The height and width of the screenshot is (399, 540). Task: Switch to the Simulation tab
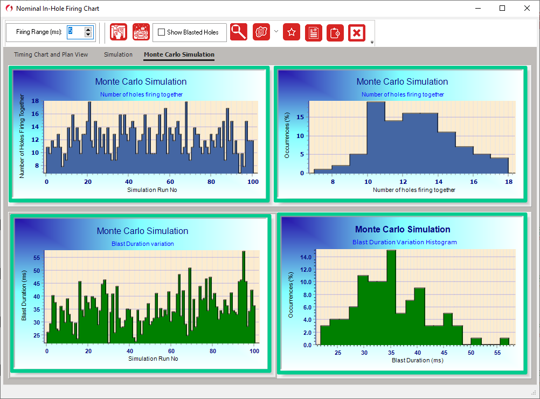point(118,54)
